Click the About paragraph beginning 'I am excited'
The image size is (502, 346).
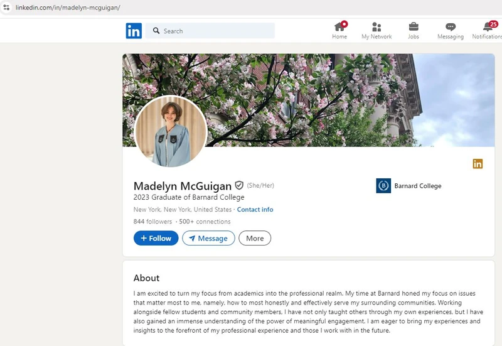tap(309, 312)
